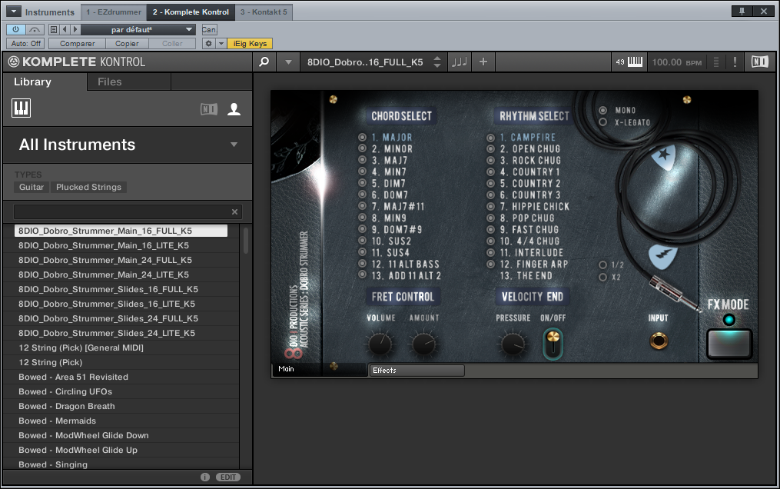Click the NI logo at top right

759,62
